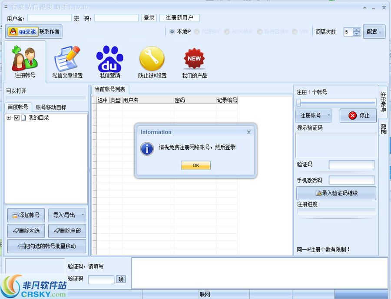Open the 注册帐号 dropdown button
The width and height of the screenshot is (391, 299).
click(314, 115)
